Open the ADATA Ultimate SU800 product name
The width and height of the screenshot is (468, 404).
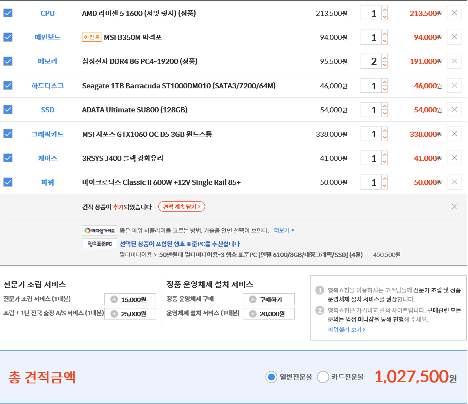[135, 110]
